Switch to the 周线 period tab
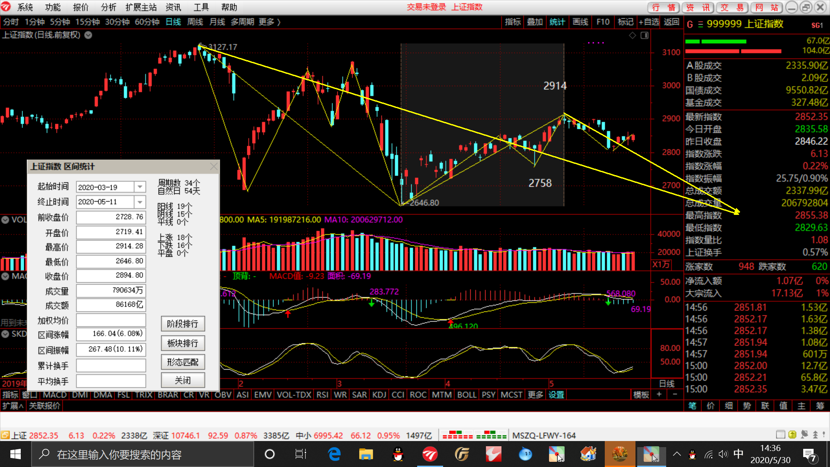Image resolution: width=830 pixels, height=467 pixels. pos(195,22)
